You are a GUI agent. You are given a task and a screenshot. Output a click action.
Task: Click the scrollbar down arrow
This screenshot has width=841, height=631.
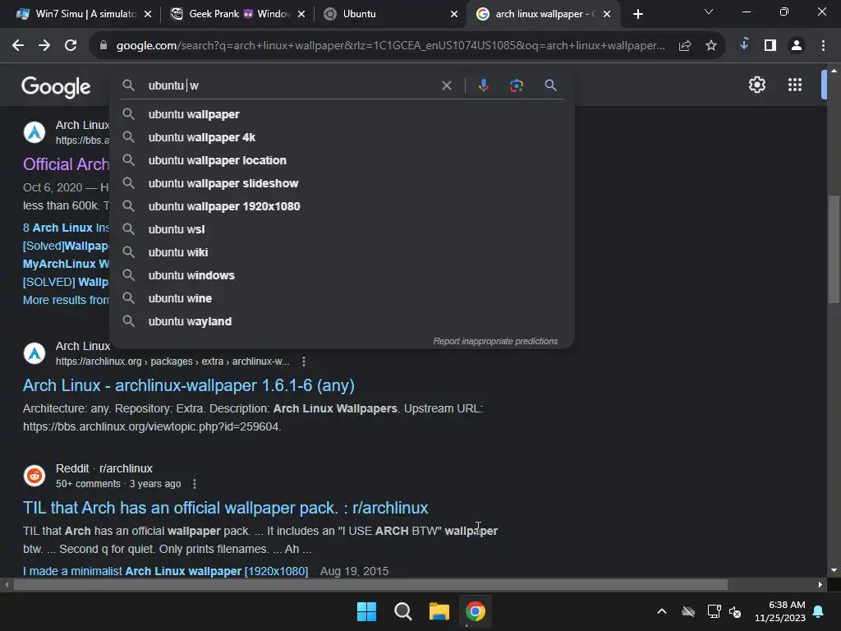tap(834, 570)
